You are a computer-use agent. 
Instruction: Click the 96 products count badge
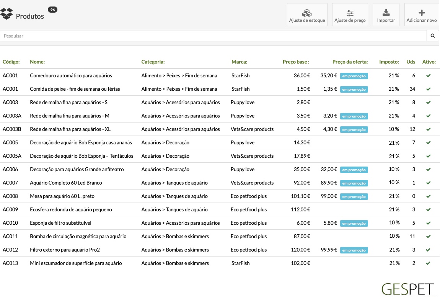coord(52,10)
